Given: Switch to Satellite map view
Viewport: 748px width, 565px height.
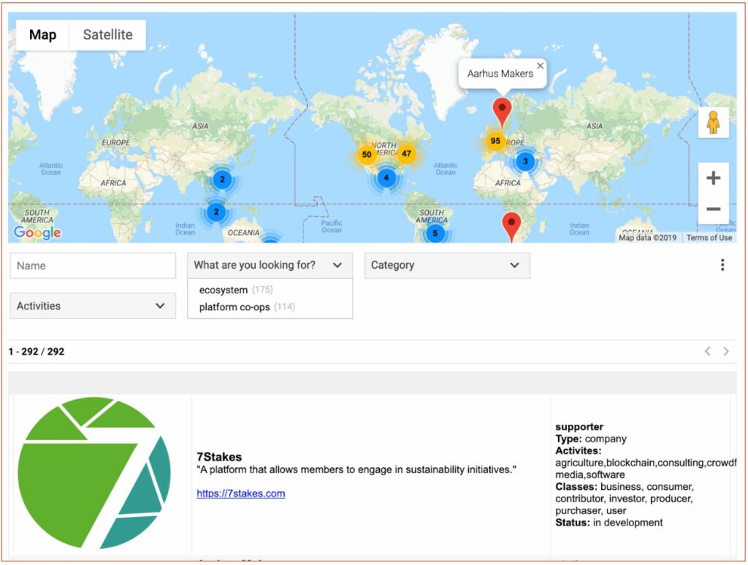Looking at the screenshot, I should point(107,35).
